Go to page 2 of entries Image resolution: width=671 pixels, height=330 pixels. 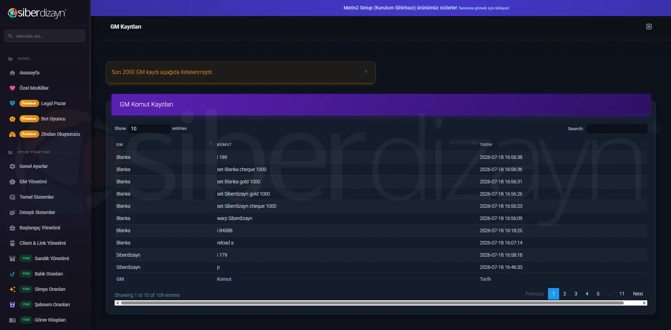tap(565, 294)
